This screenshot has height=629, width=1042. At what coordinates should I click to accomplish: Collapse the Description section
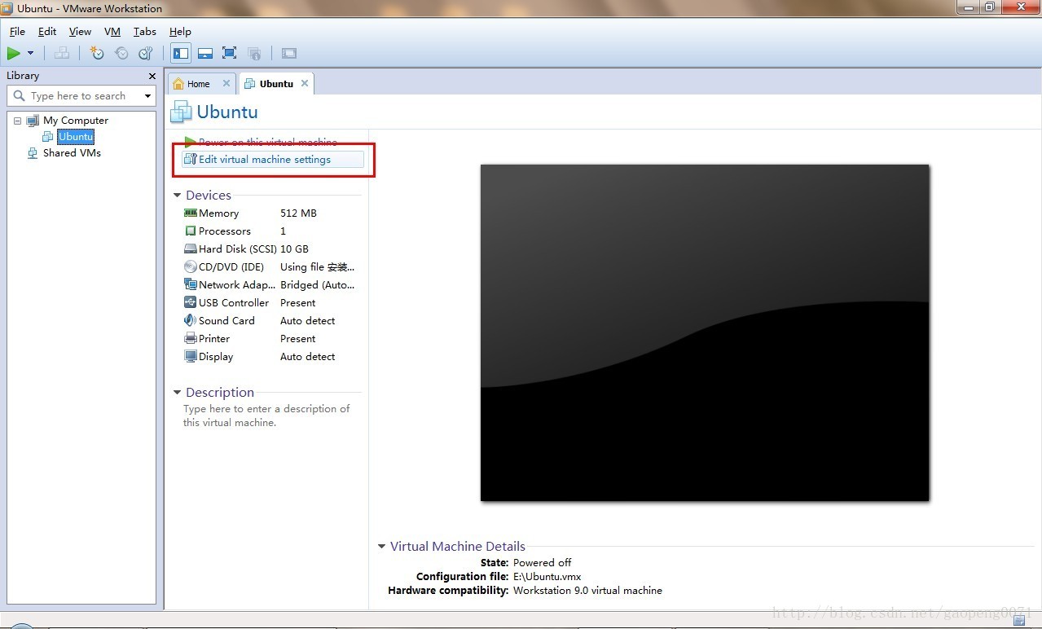coord(177,393)
